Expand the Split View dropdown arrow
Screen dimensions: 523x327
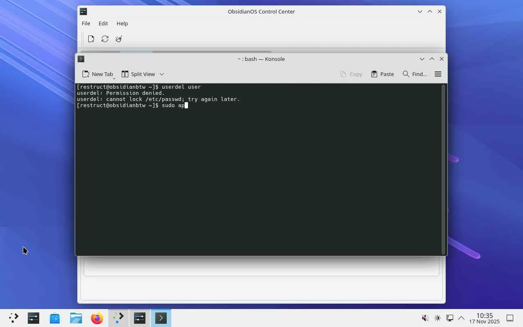click(162, 74)
